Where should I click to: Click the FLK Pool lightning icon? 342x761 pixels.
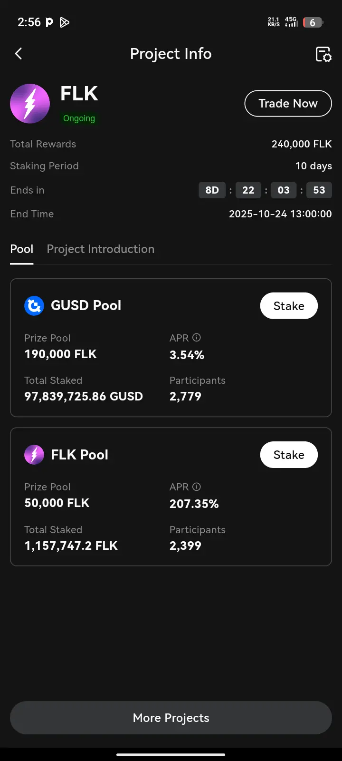coord(34,455)
